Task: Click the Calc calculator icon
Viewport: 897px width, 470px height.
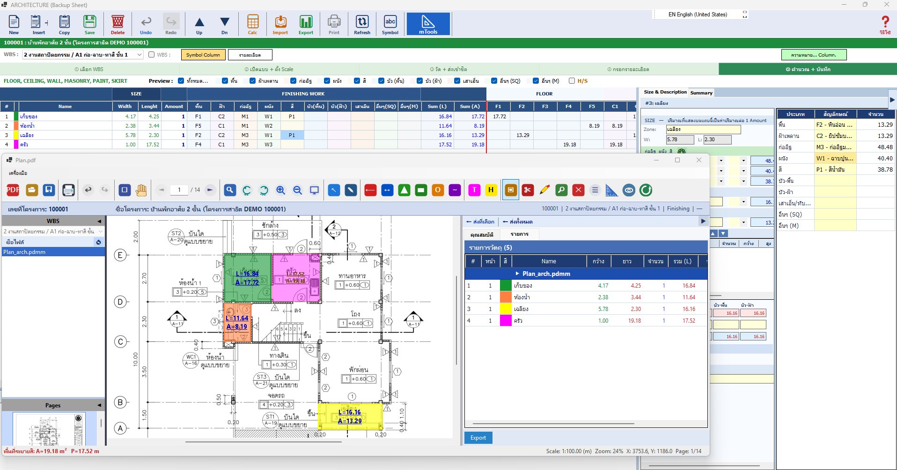Action: [252, 24]
